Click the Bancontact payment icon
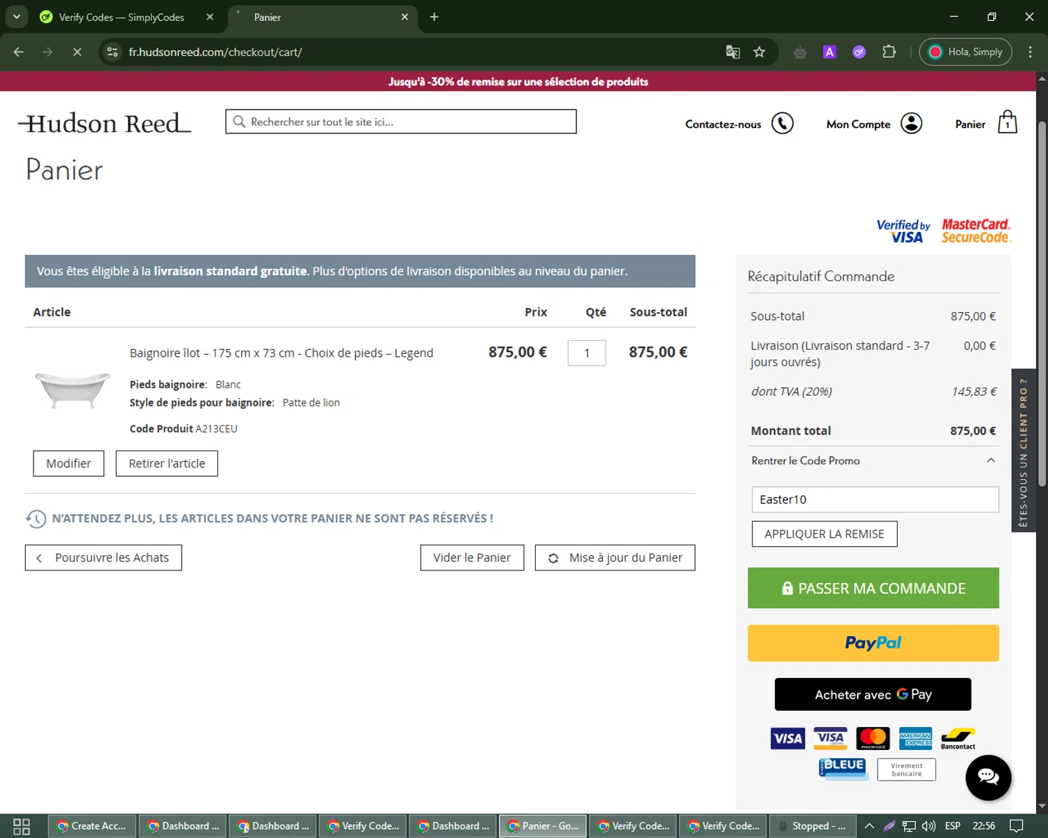 958,739
